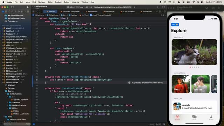Switch to the AIChatCourseApp tab
Screen dimensions: 224x126
pyautogui.click(x=127, y=12)
